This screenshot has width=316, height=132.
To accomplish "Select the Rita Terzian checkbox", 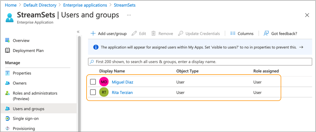I will pyautogui.click(x=93, y=93).
